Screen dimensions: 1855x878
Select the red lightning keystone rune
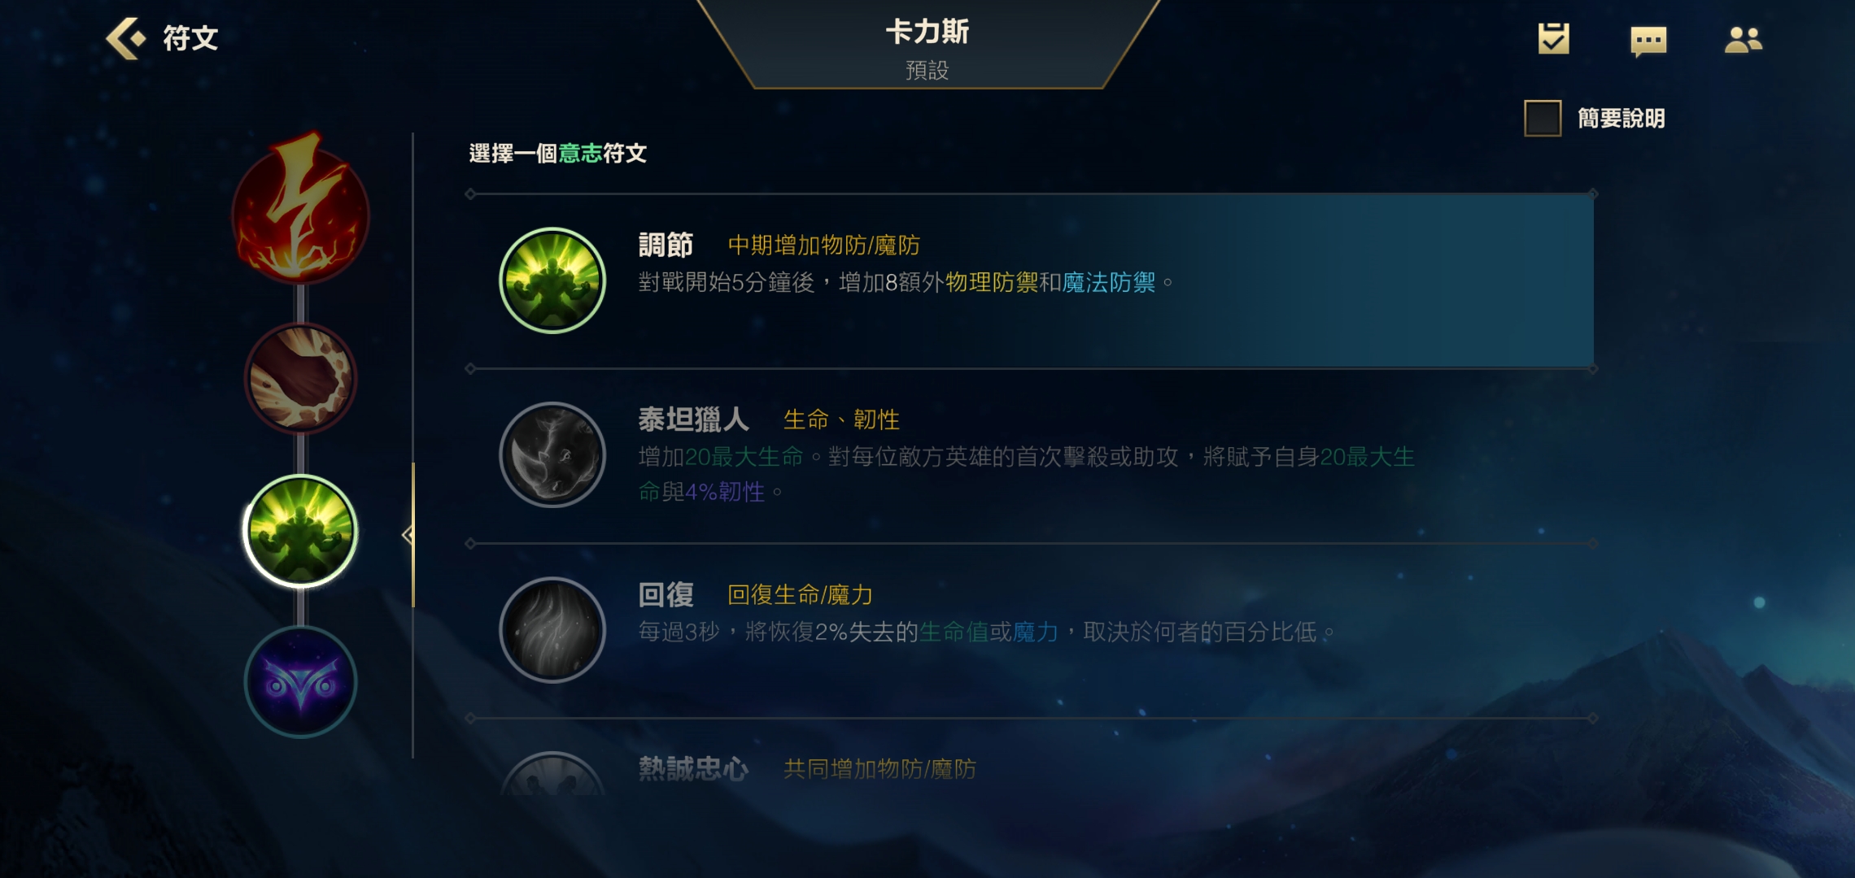pos(300,211)
